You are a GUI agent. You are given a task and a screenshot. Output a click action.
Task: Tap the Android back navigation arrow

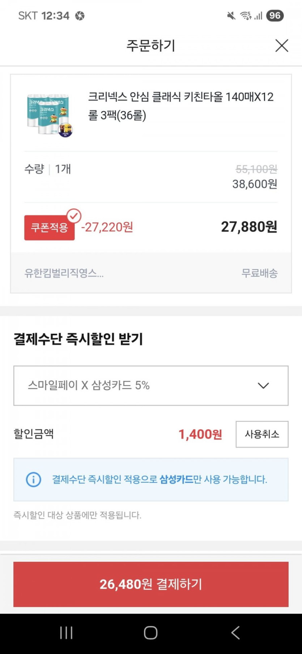click(x=235, y=633)
